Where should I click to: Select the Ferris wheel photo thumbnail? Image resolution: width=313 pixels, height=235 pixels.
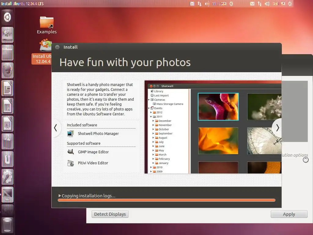point(264,141)
